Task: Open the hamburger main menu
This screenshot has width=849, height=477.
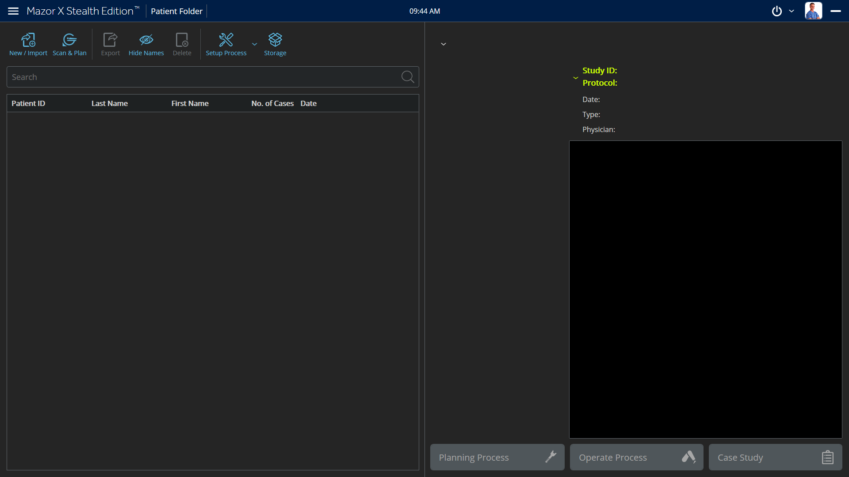Action: pyautogui.click(x=13, y=11)
